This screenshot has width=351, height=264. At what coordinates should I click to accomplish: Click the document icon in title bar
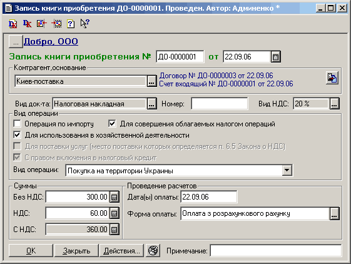tap(9, 9)
